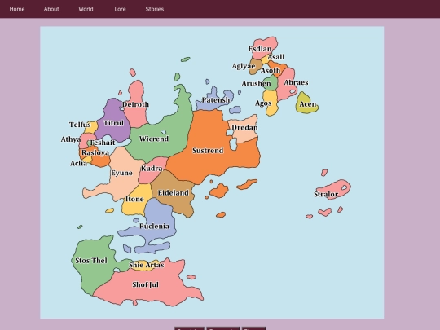Open the About menu item

coord(51,9)
